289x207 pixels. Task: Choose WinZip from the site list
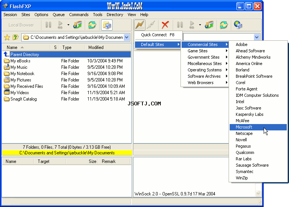pos(258,178)
